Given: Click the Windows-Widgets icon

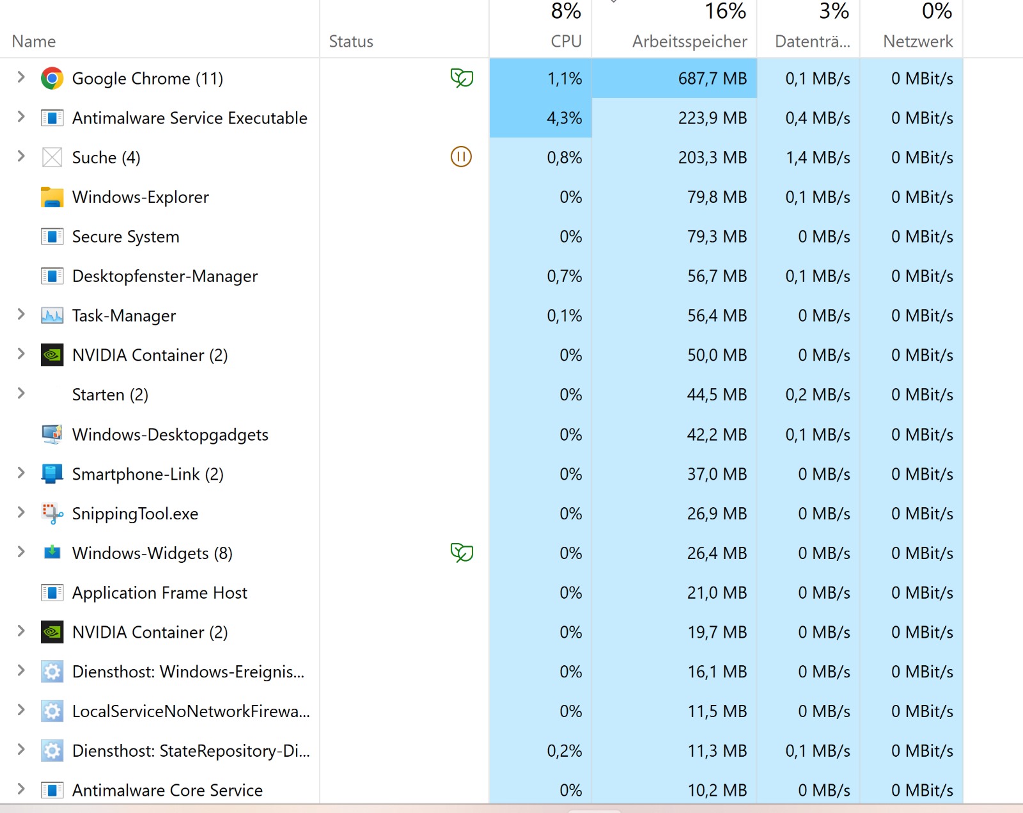Looking at the screenshot, I should click(52, 553).
